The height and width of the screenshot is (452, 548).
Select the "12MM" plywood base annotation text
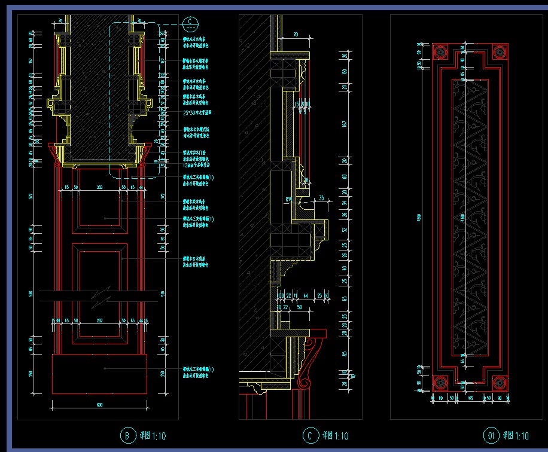pyautogui.click(x=196, y=165)
